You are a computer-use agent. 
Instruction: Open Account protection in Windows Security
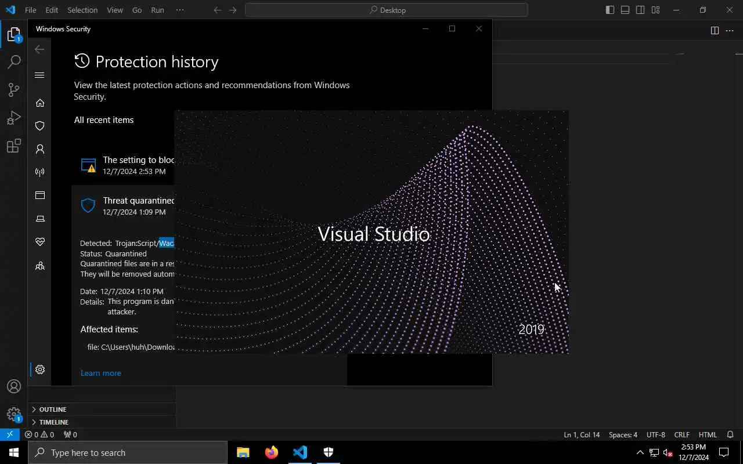pos(40,149)
